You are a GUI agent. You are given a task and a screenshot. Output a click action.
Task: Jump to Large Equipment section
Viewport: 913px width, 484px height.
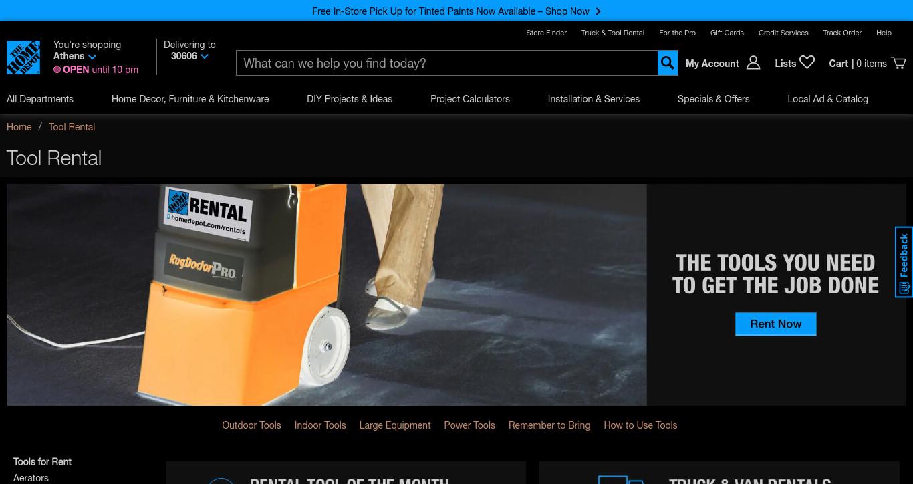tap(395, 425)
